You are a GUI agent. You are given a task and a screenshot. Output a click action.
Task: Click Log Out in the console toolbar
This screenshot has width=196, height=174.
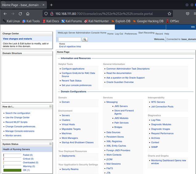[x=119, y=34]
